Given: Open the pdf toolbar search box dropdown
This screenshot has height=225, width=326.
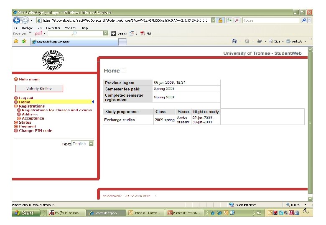Looking at the screenshot, I should point(106,33).
